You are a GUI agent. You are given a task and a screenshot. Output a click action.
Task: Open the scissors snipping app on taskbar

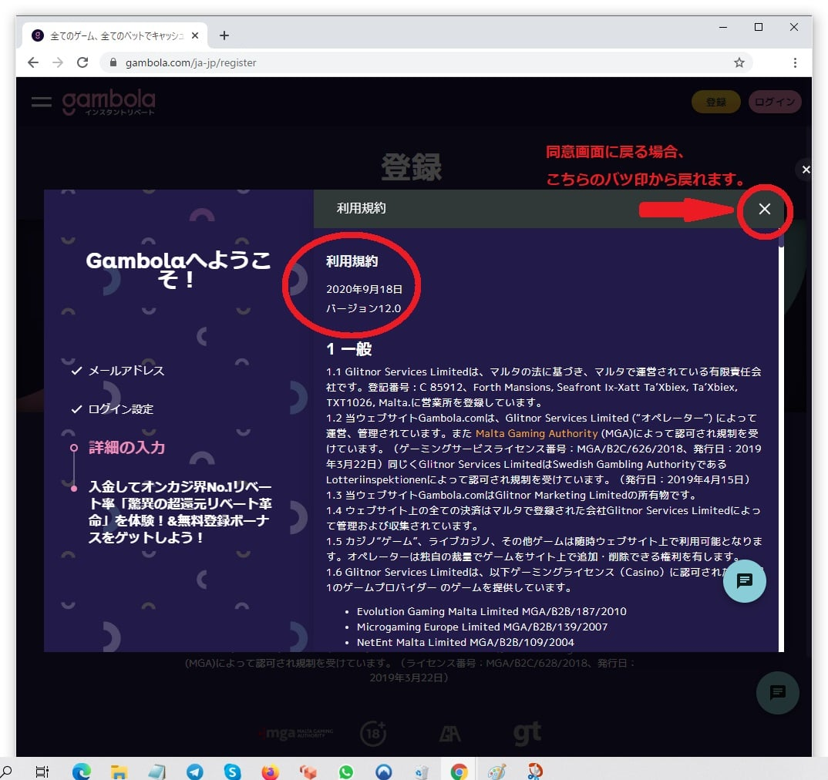tap(535, 772)
